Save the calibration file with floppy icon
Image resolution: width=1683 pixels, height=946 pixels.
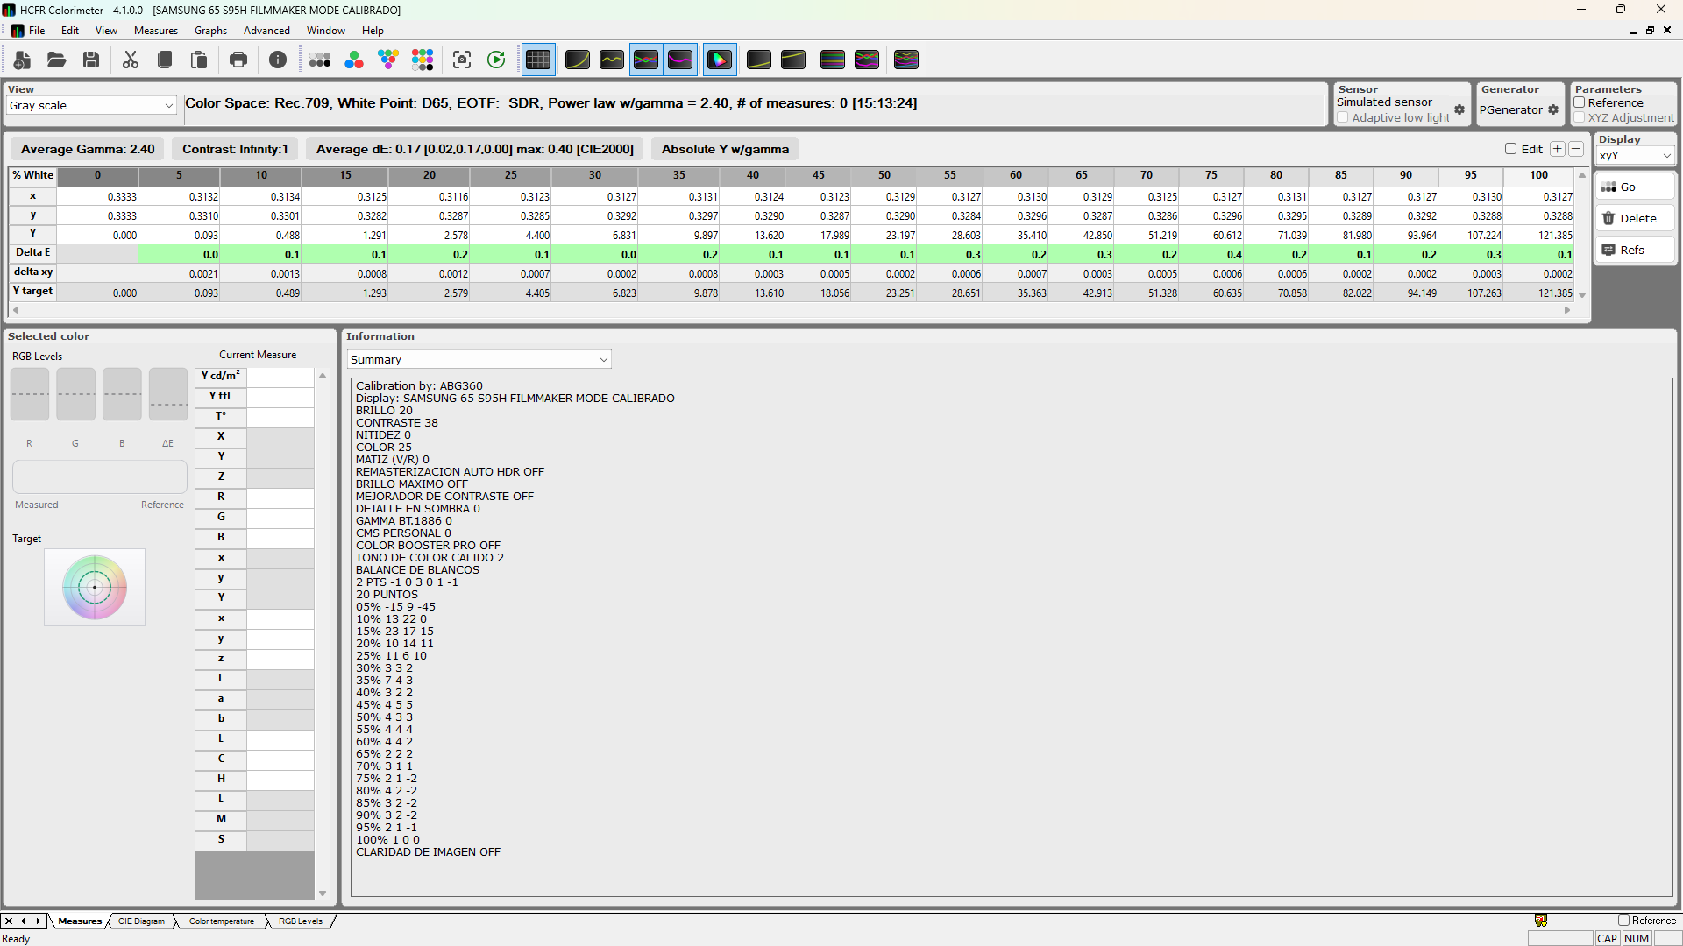[x=91, y=60]
